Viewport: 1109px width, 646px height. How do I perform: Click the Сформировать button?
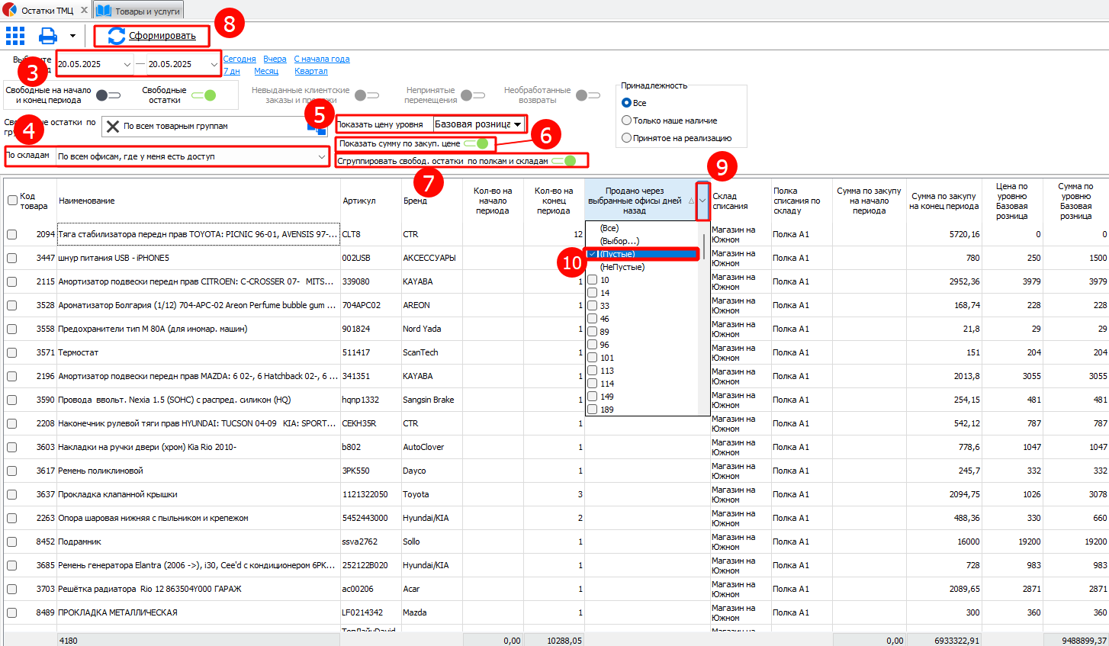coord(152,36)
